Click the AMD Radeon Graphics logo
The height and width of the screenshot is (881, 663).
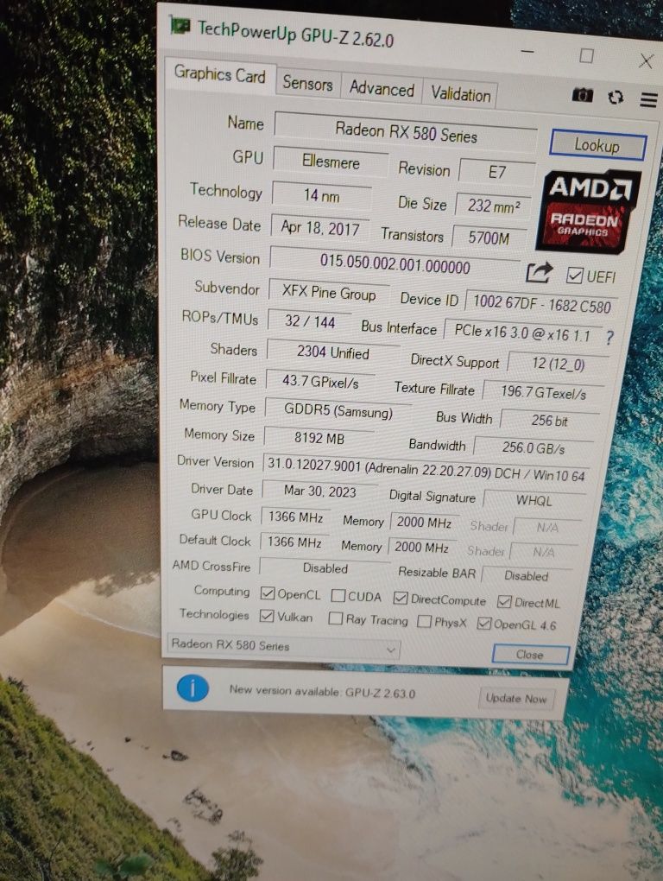[588, 211]
